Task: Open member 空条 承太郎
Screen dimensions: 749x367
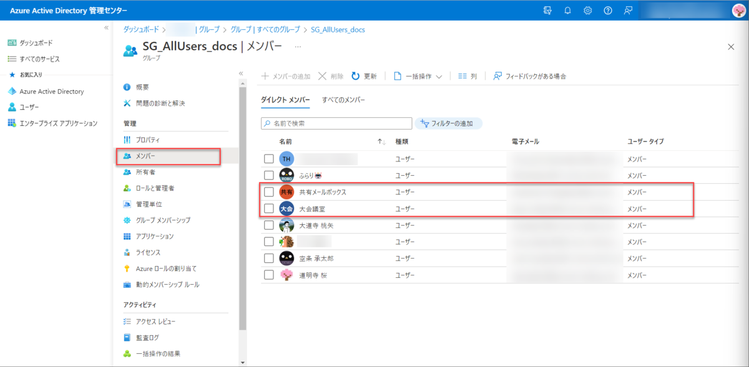Action: (x=316, y=258)
